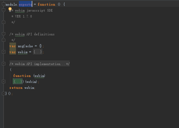Expand the folded var webim object
The width and height of the screenshot is (179, 128).
(x=3, y=52)
